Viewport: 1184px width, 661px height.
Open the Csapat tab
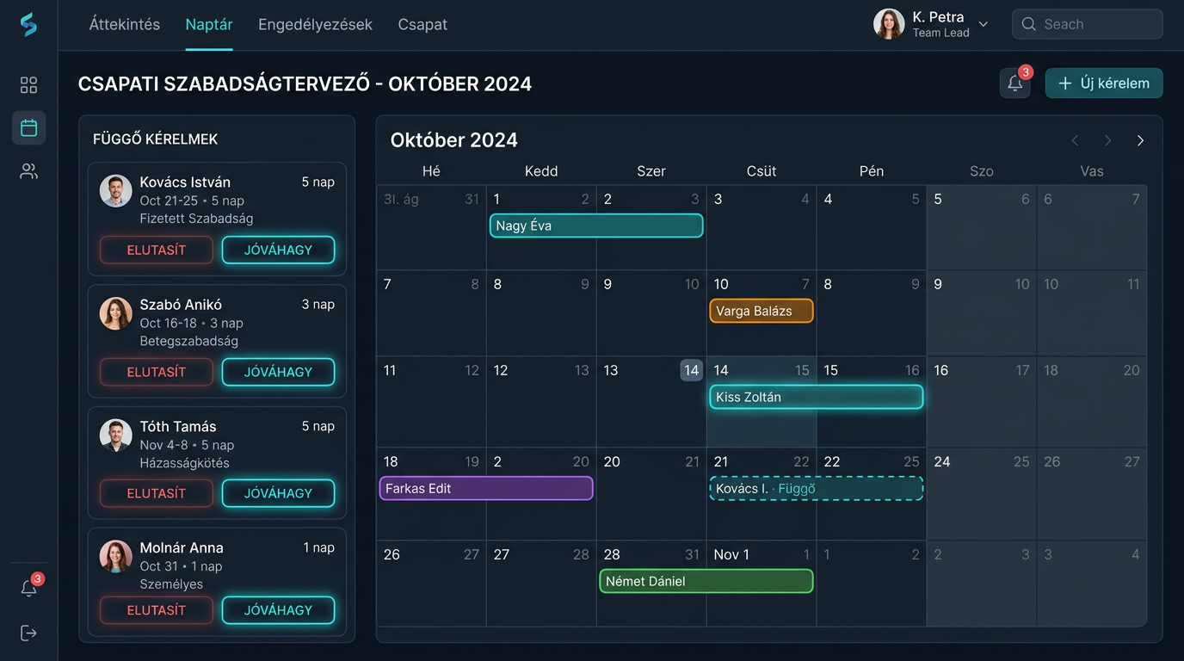(422, 24)
